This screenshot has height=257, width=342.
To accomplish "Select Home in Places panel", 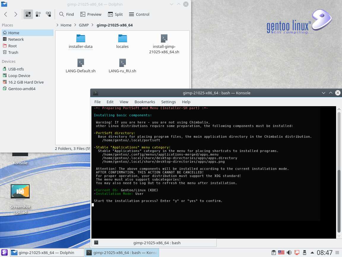I will pyautogui.click(x=28, y=33).
